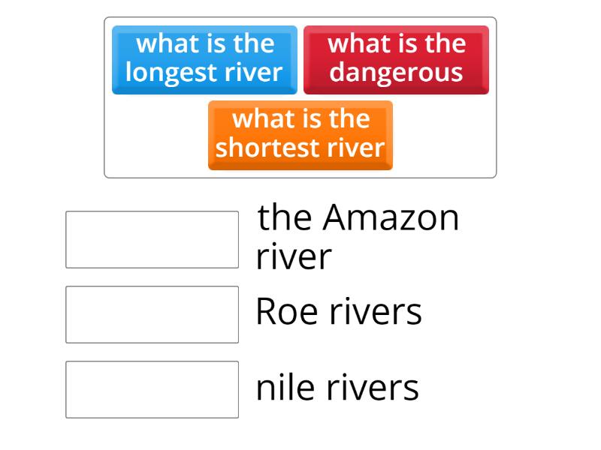Viewport: 601px width, 450px height.
Task: Select the red 'what is the dangerous' tile
Action: 397,60
